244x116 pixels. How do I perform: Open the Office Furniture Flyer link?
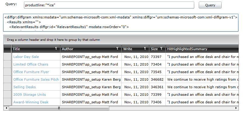tap(31, 72)
